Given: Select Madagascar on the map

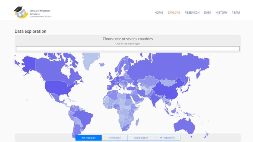Looking at the screenshot, I should click(137, 122).
